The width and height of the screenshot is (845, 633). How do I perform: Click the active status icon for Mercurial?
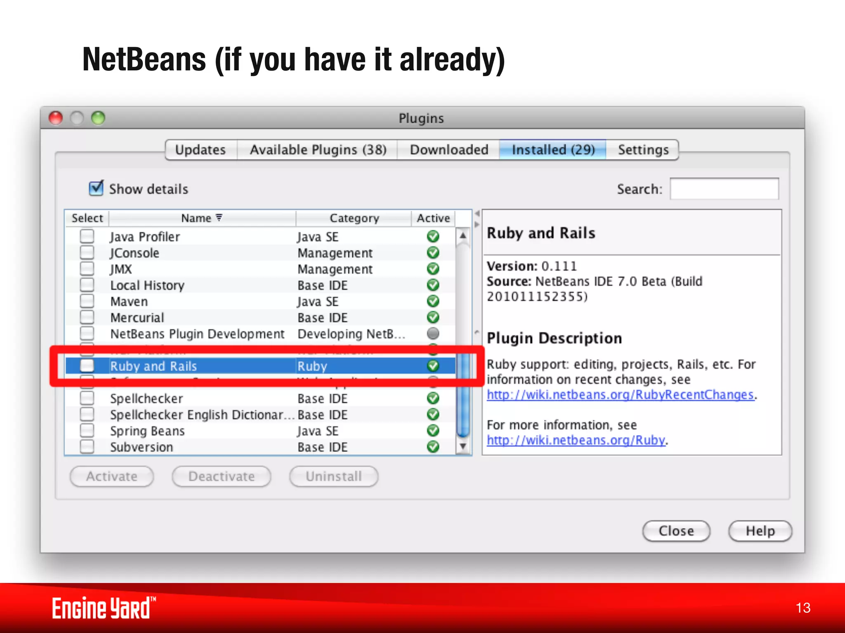pos(433,317)
